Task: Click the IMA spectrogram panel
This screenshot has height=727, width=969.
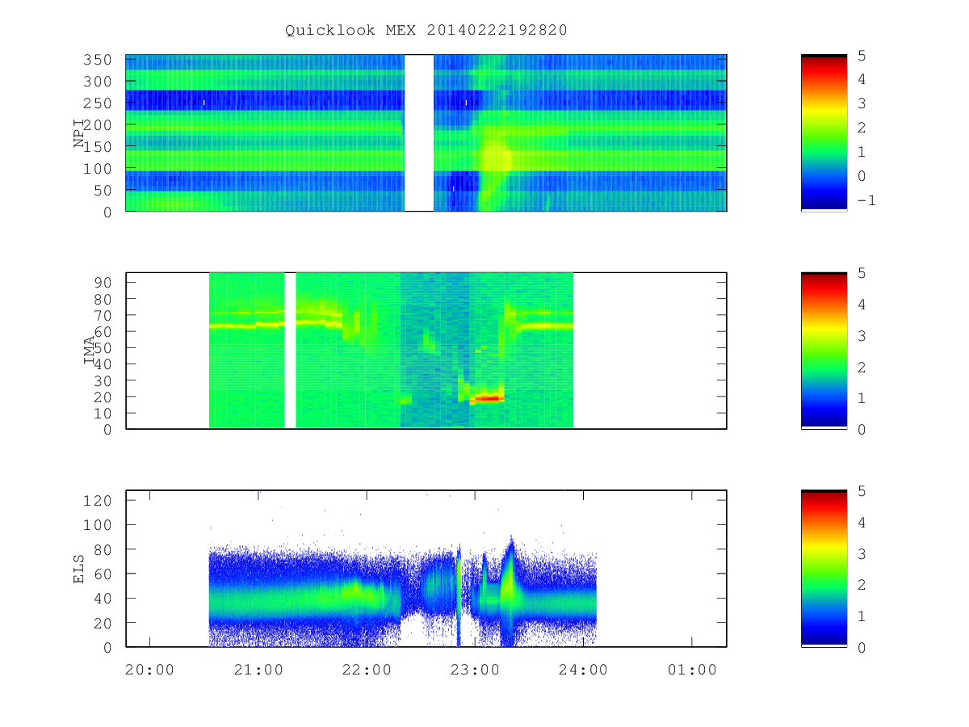Action: [426, 351]
